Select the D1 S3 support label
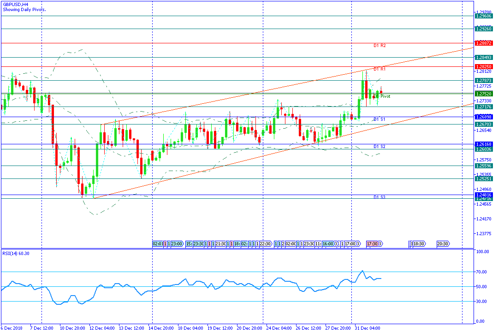 (x=379, y=197)
